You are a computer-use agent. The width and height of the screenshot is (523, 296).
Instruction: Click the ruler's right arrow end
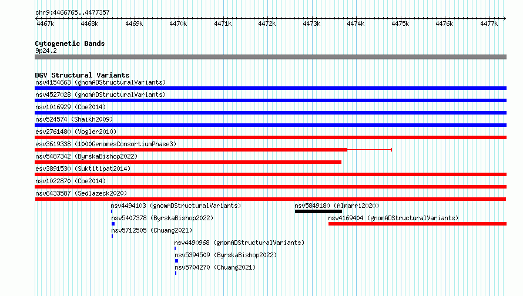pyautogui.click(x=505, y=19)
